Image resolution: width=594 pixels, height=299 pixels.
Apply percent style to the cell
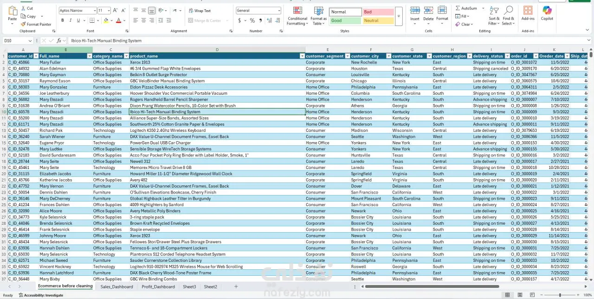tap(252, 20)
